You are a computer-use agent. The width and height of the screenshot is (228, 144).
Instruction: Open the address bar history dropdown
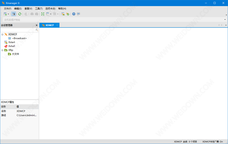click(225, 20)
